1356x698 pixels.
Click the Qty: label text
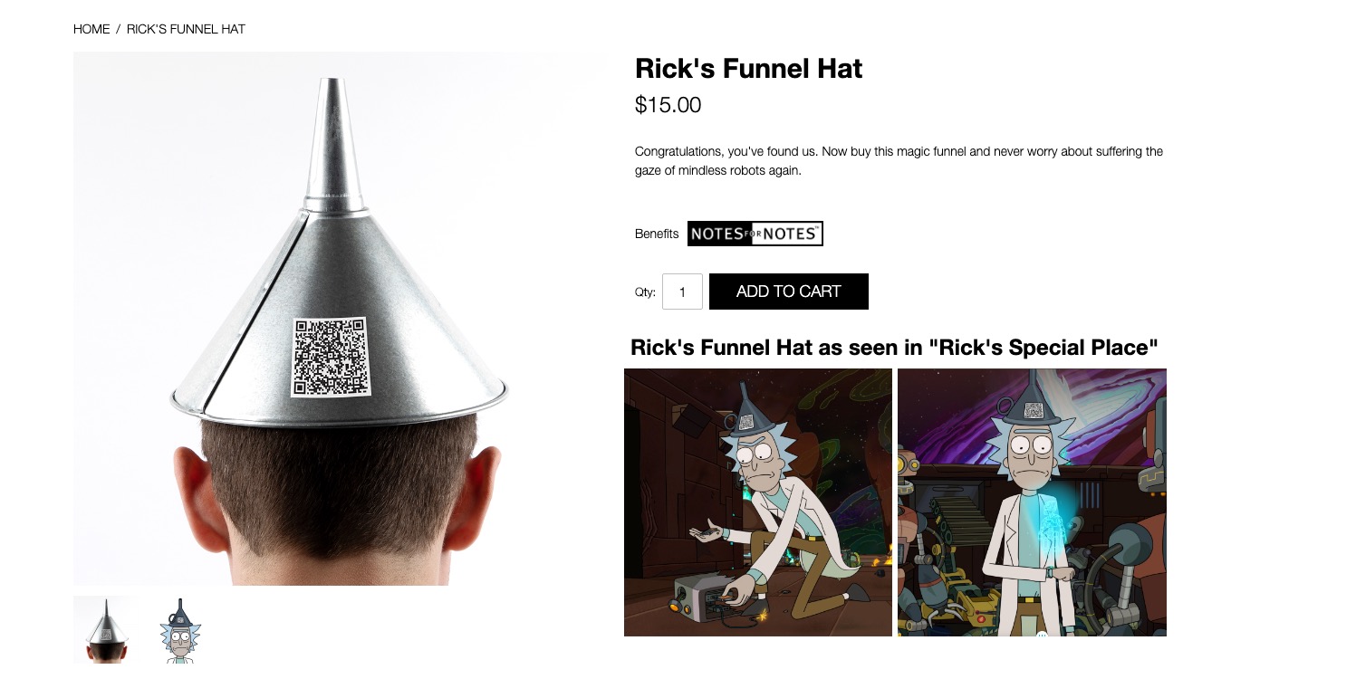(x=645, y=292)
